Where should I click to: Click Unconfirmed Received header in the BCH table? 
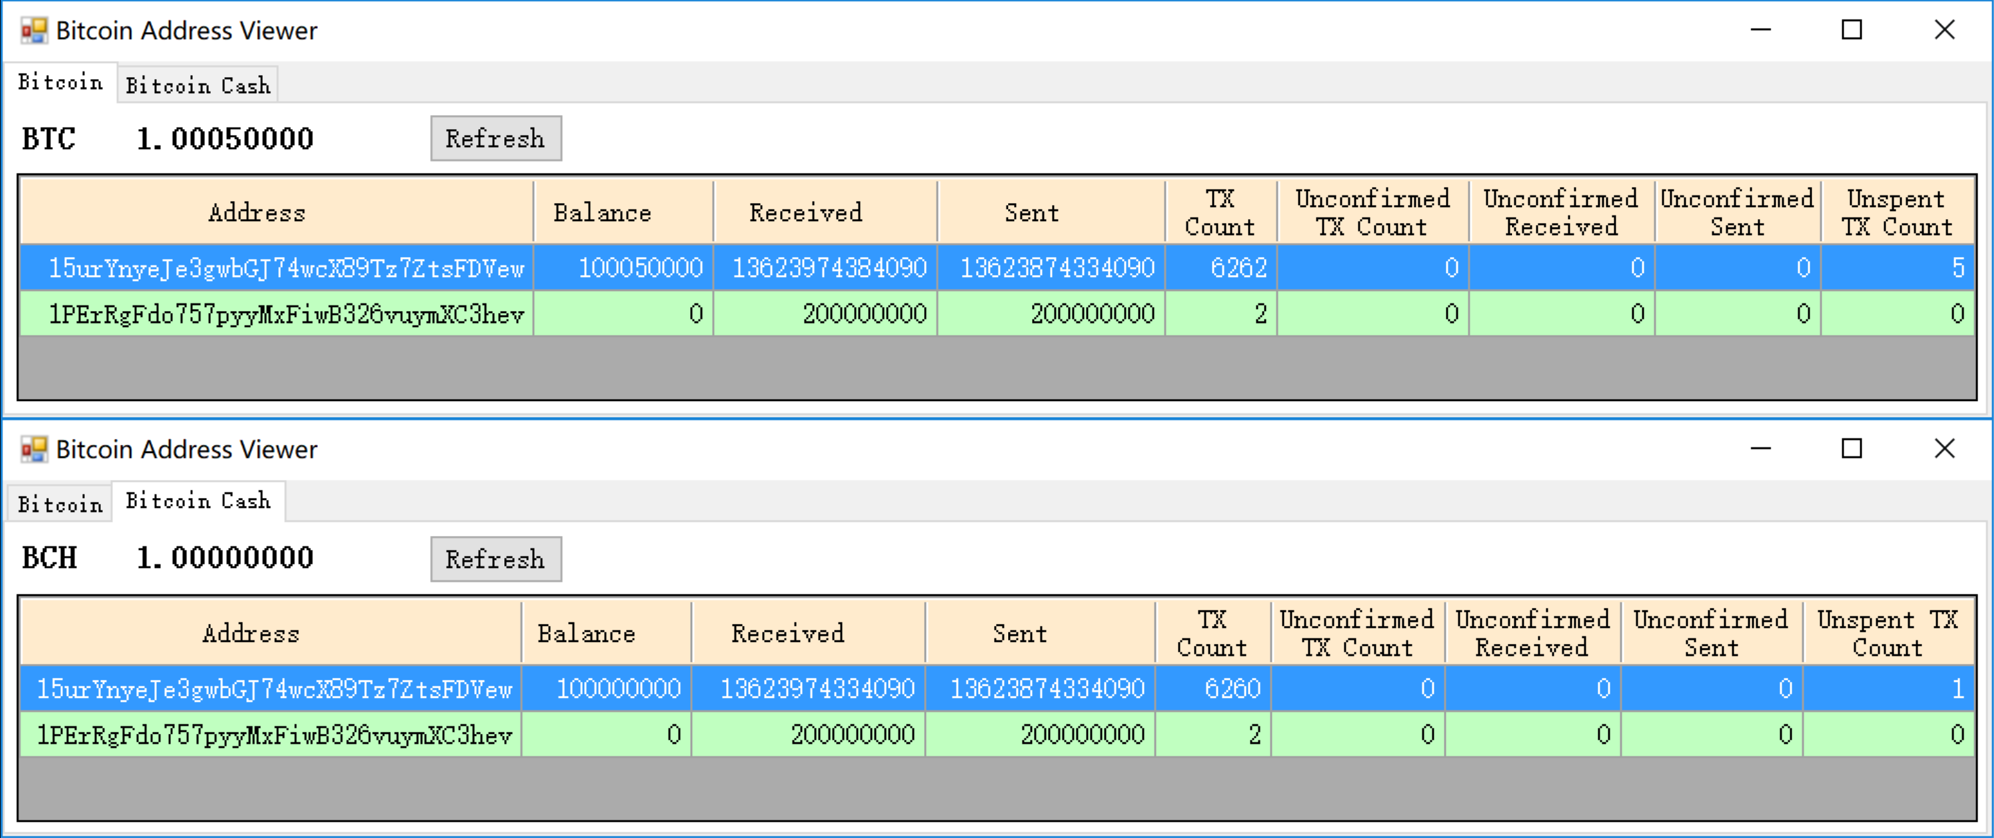(x=1533, y=633)
